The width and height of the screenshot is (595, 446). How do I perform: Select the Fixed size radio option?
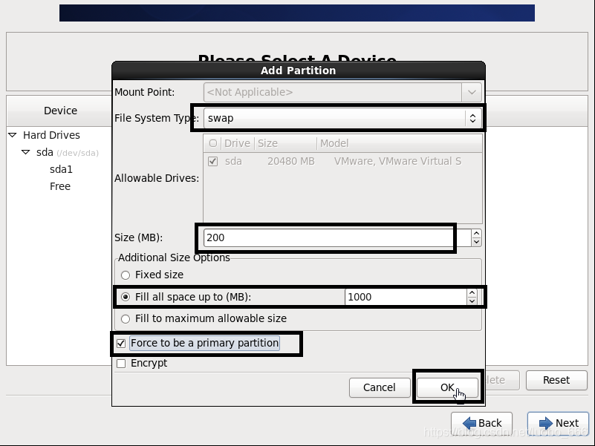tap(152, 275)
